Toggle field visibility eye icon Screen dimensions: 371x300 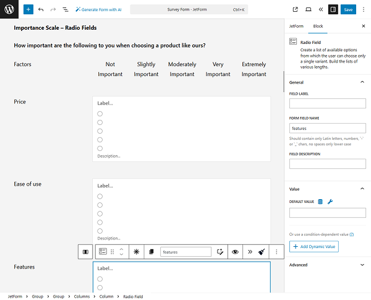point(235,252)
